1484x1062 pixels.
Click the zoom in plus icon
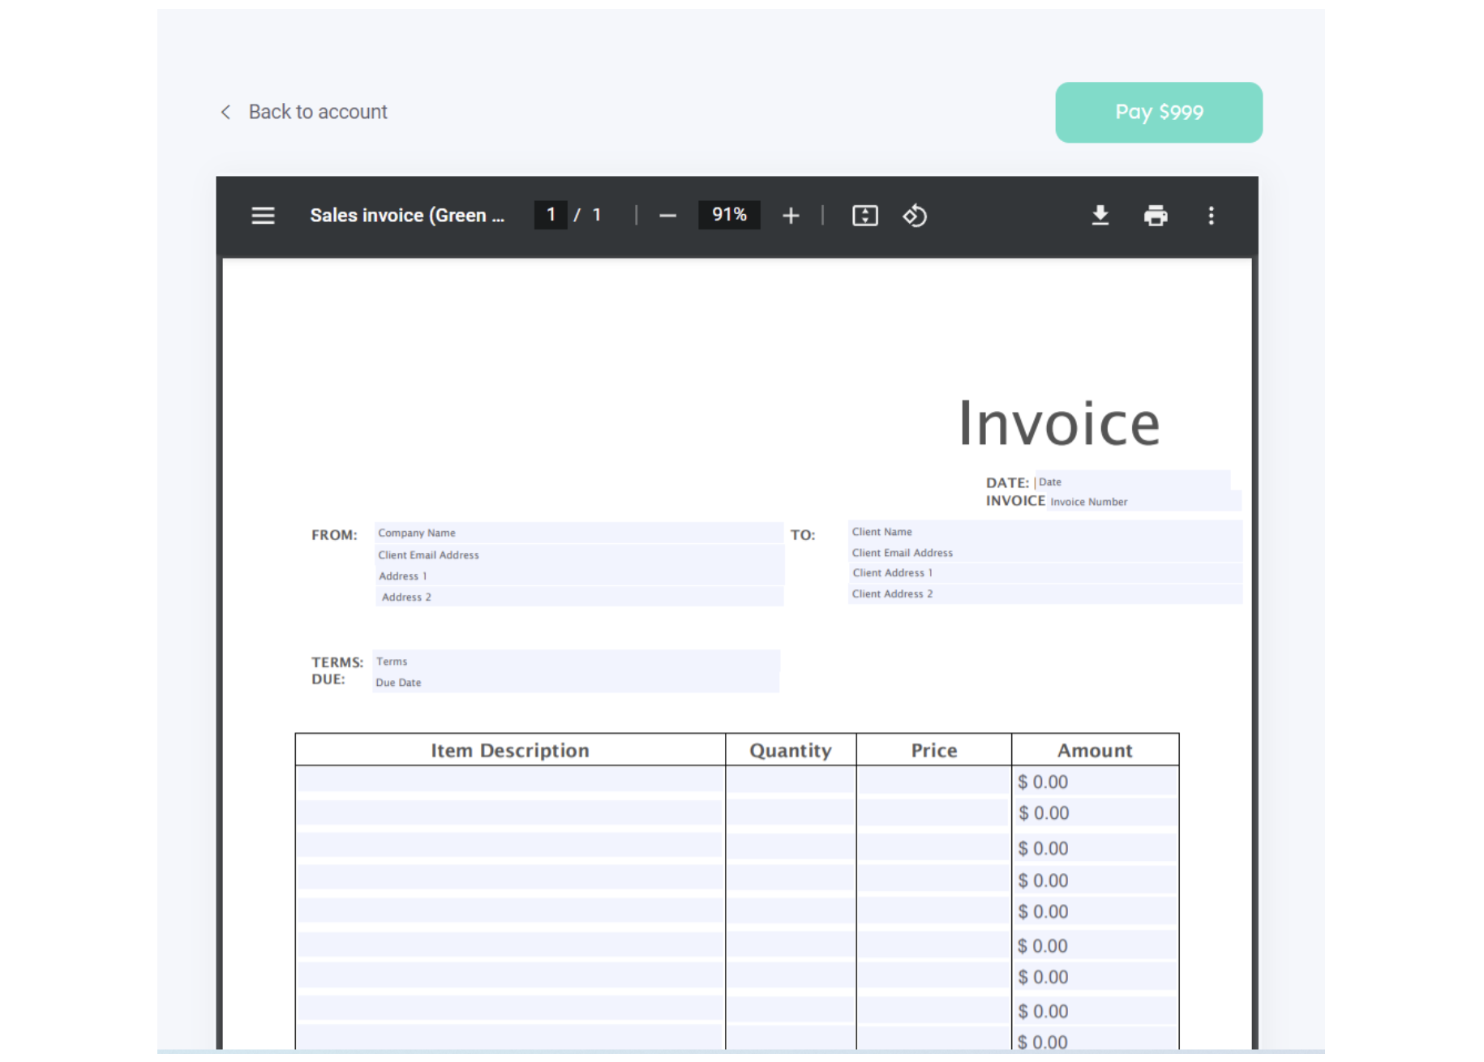click(791, 216)
